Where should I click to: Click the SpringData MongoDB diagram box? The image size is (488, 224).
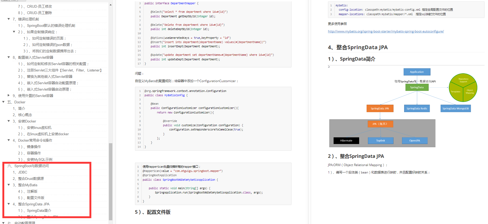point(456,108)
